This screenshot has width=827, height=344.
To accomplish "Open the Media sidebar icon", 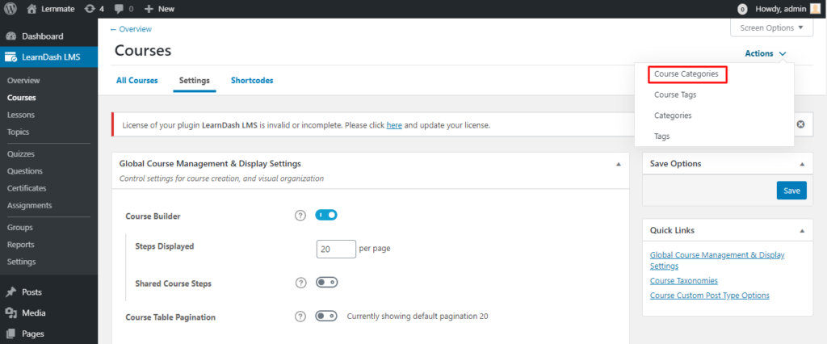I will click(10, 313).
